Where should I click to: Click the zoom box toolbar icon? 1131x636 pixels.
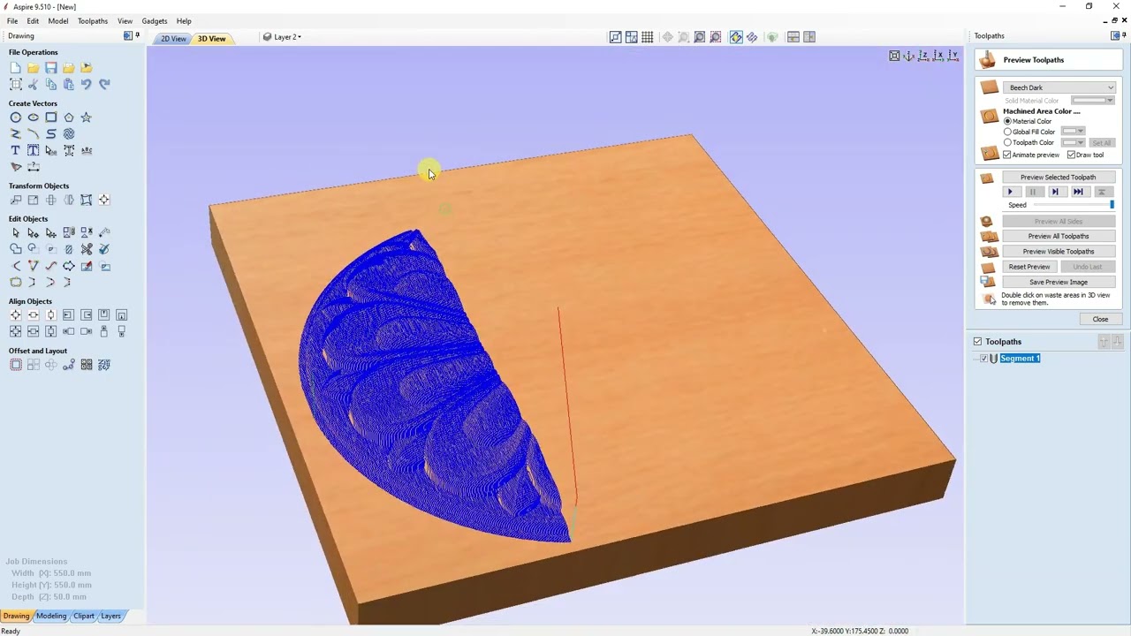(683, 37)
